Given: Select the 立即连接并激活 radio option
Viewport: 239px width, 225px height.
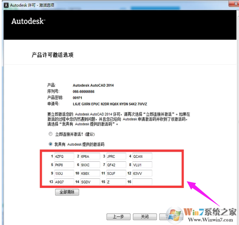Looking at the screenshot, I should pyautogui.click(x=50, y=134).
